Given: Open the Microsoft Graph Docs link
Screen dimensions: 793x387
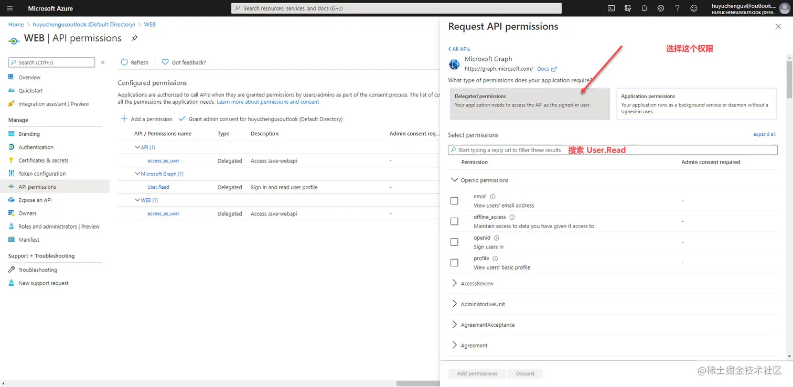Looking at the screenshot, I should 547,69.
